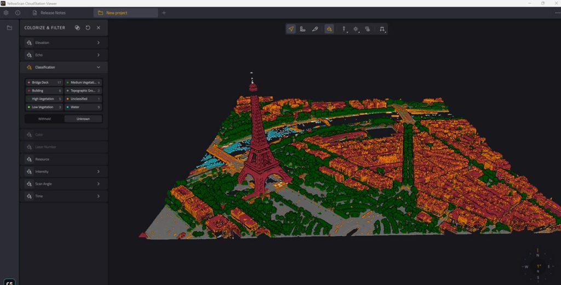The height and width of the screenshot is (285, 561).
Task: Collapse the Classification section chevron
Action: [99, 67]
